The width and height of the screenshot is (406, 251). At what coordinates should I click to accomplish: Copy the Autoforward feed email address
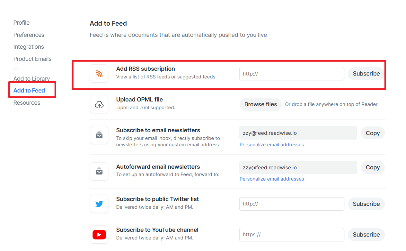click(x=373, y=167)
